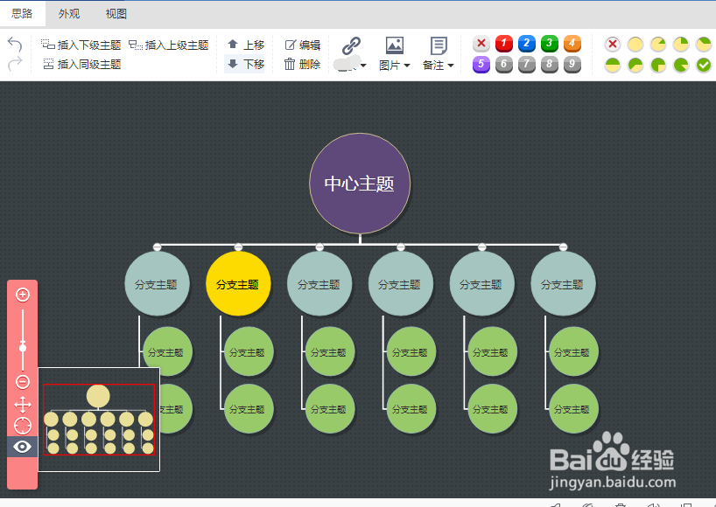Switch to the 外观 tab

click(x=69, y=14)
